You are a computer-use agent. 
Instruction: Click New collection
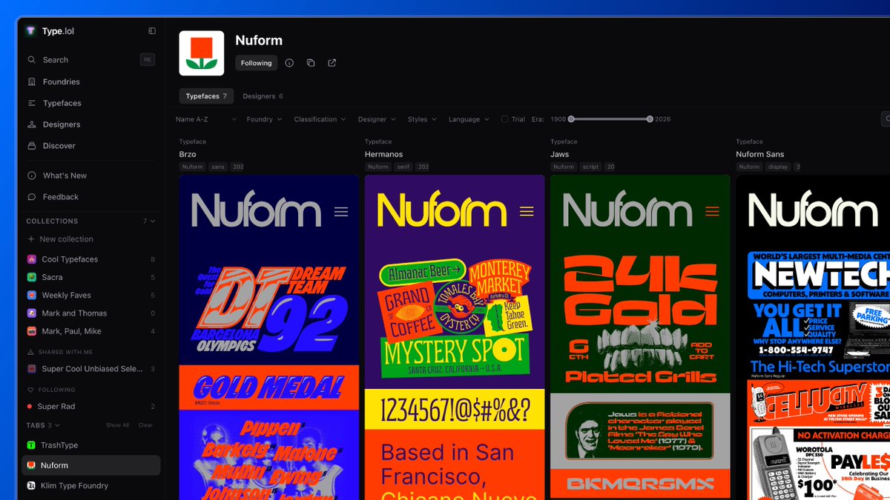click(x=66, y=239)
